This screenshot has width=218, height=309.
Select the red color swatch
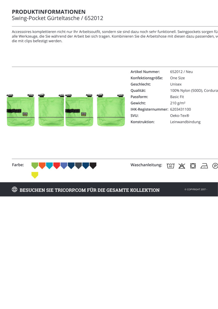point(57,166)
